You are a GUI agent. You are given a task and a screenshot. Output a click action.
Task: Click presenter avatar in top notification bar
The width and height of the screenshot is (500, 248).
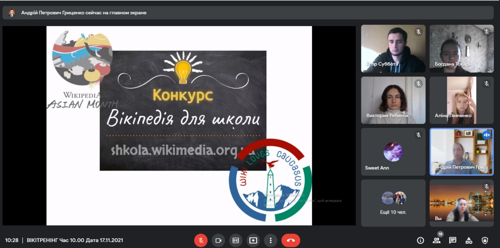point(12,12)
